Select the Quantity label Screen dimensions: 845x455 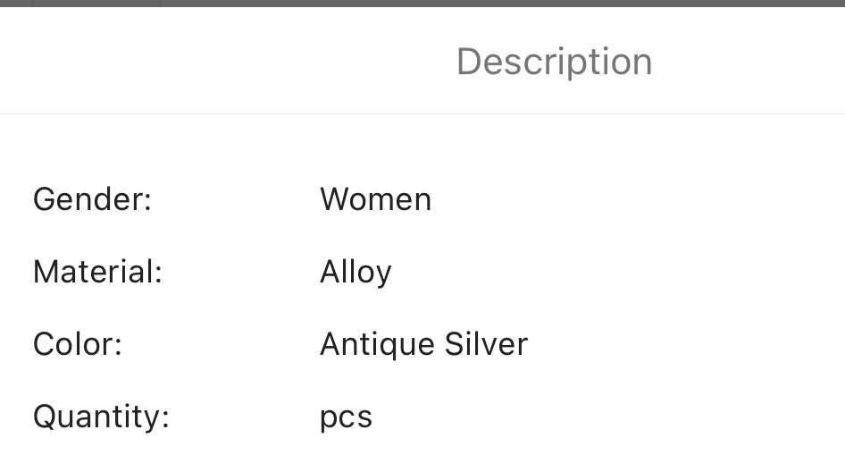[x=101, y=417]
